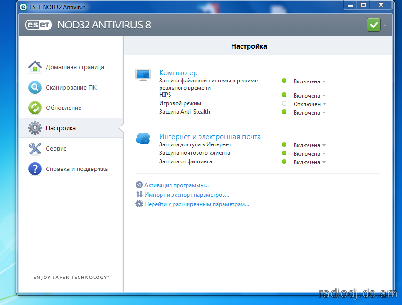The width and height of the screenshot is (402, 305).
Task: Click the Игровой режим label
Action: [180, 103]
